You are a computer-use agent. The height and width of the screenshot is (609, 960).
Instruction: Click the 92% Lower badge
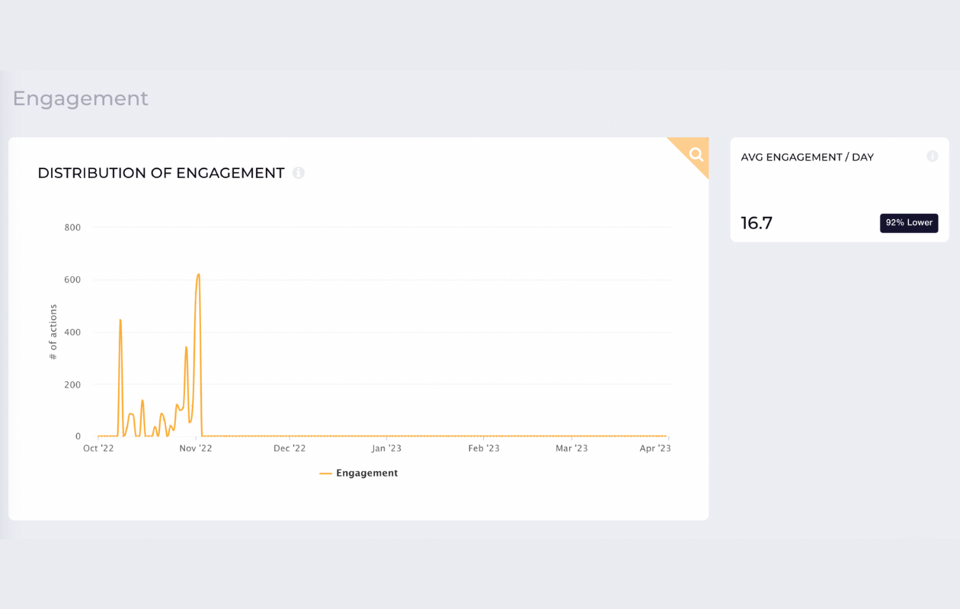point(909,223)
